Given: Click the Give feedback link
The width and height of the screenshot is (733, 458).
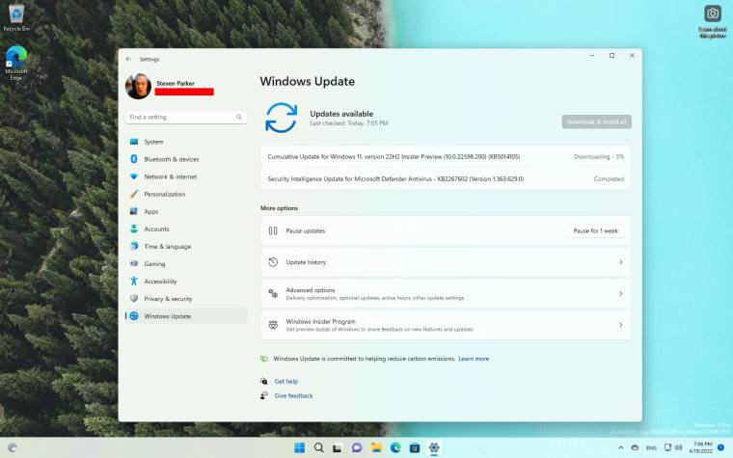Looking at the screenshot, I should tap(293, 396).
